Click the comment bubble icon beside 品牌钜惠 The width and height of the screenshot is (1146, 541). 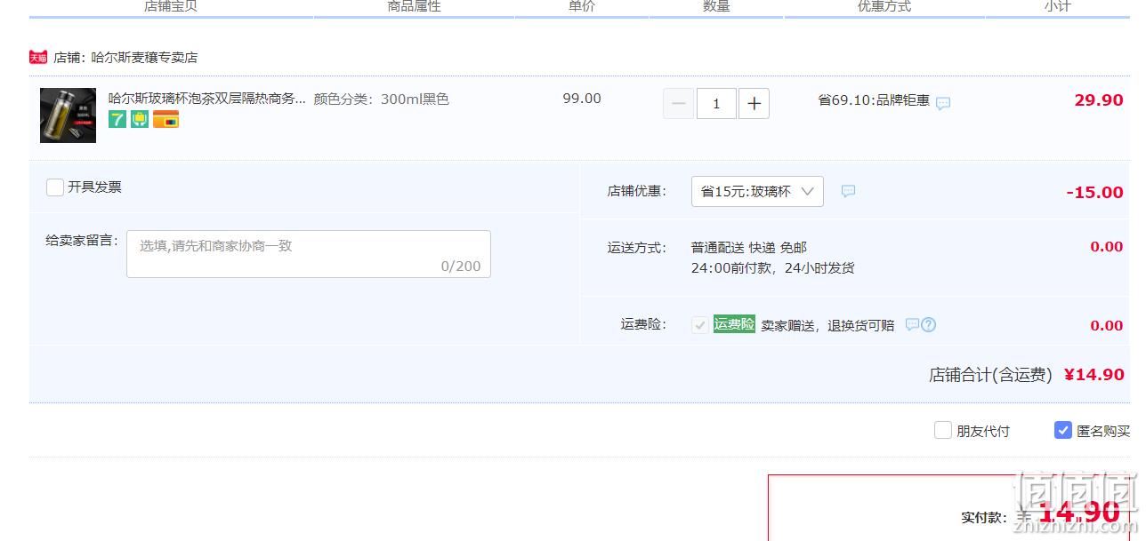point(943,103)
